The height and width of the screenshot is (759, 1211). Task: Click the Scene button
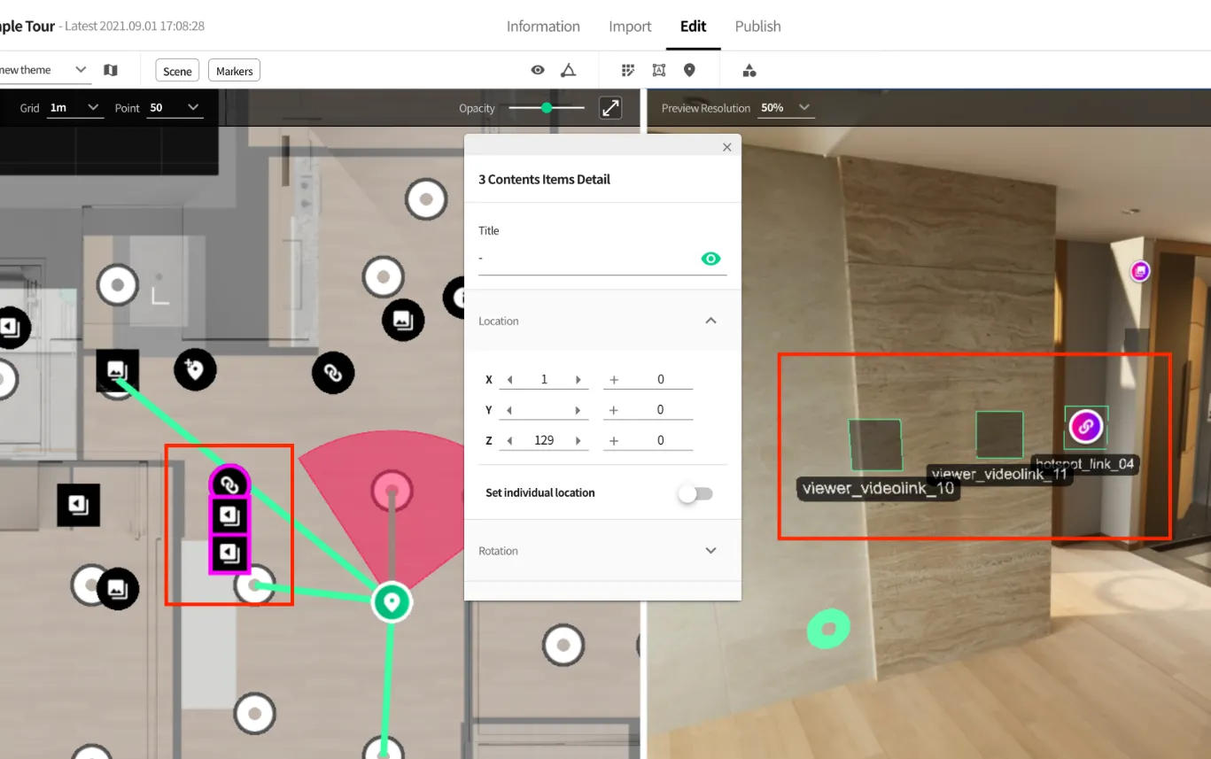point(177,71)
